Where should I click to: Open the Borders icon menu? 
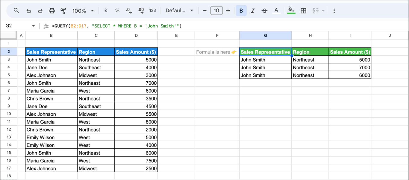(303, 11)
